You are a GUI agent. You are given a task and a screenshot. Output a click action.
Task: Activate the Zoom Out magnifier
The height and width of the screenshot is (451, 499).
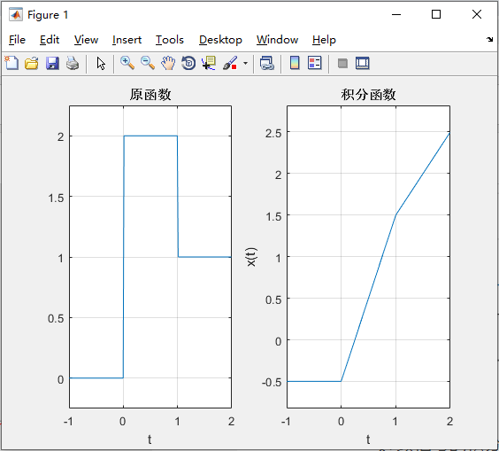tap(148, 63)
